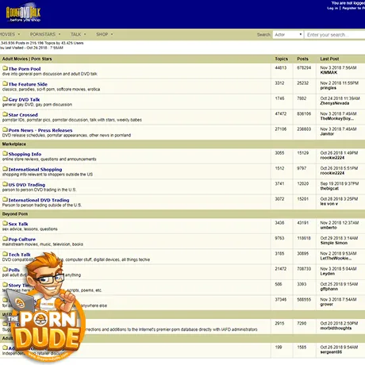Focus the 'Enter your search' field
Image resolution: width=365 pixels, height=365 pixels.
click(335, 35)
